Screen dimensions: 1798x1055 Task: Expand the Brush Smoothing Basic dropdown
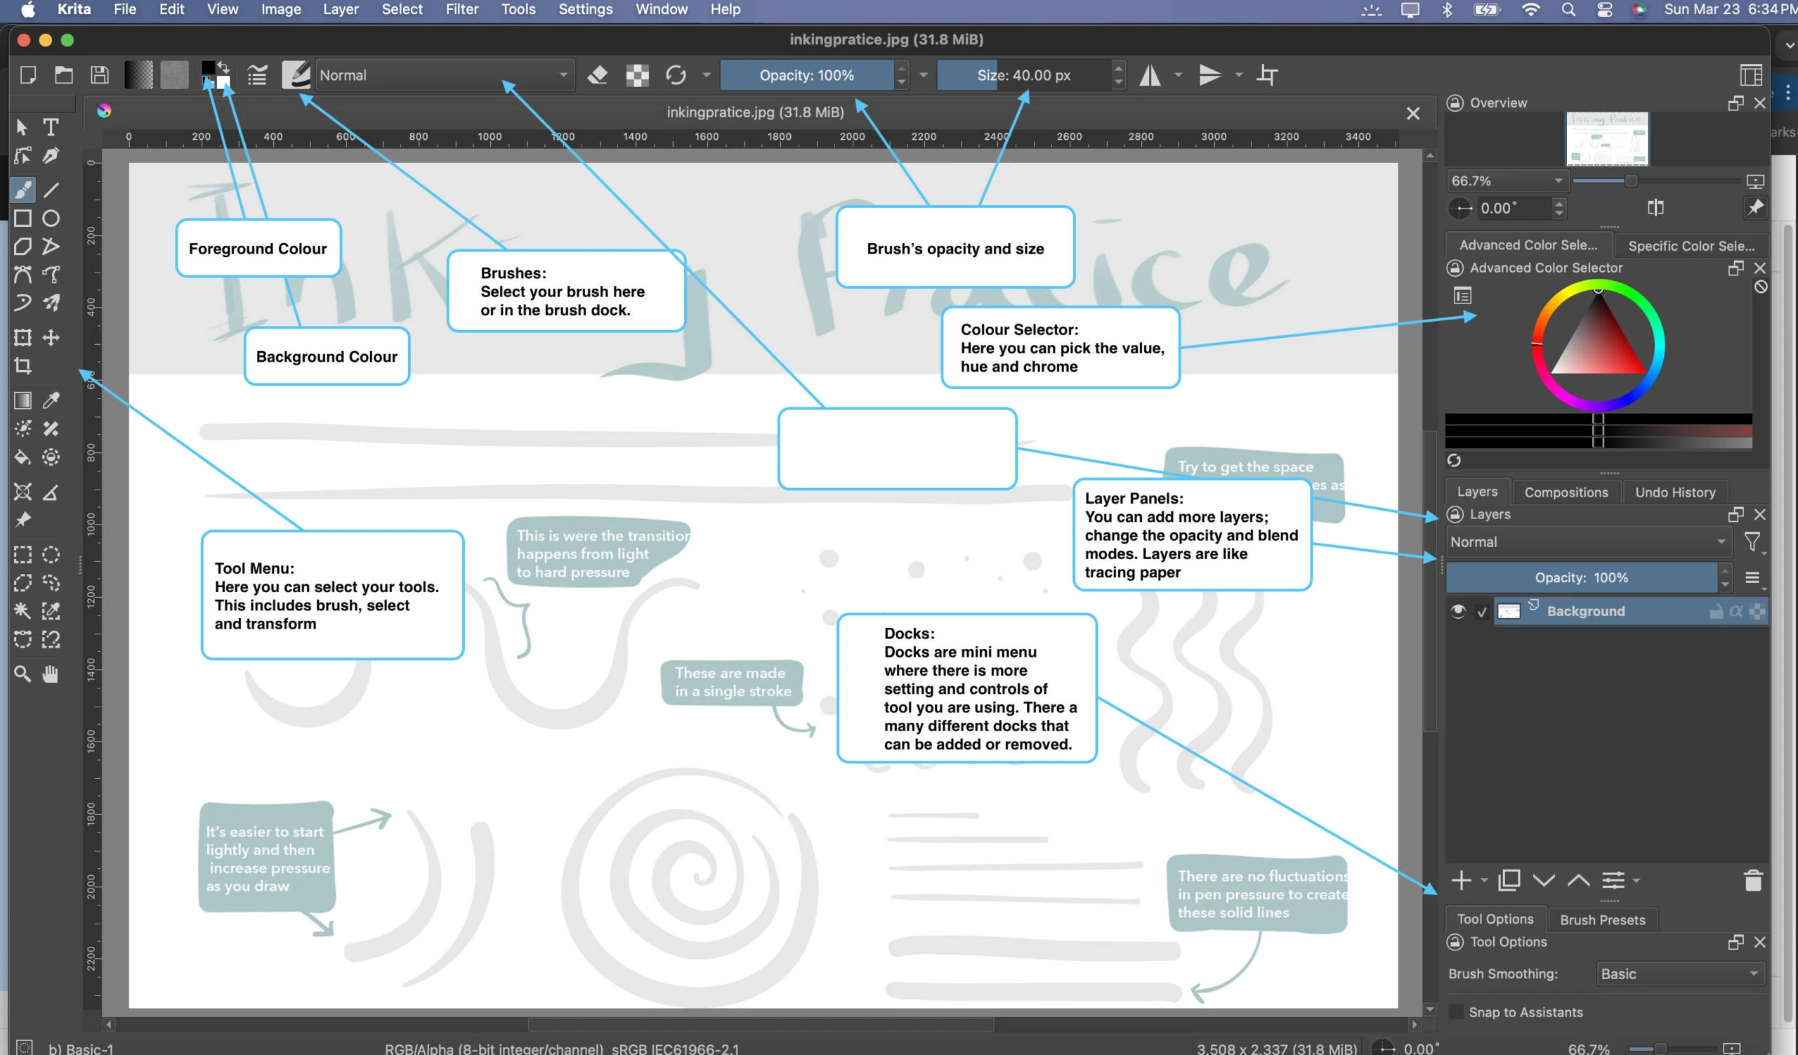pos(1679,974)
